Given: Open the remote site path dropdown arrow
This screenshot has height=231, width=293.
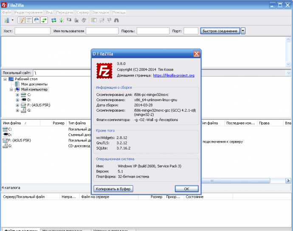Looking at the screenshot, I should click(x=288, y=73).
